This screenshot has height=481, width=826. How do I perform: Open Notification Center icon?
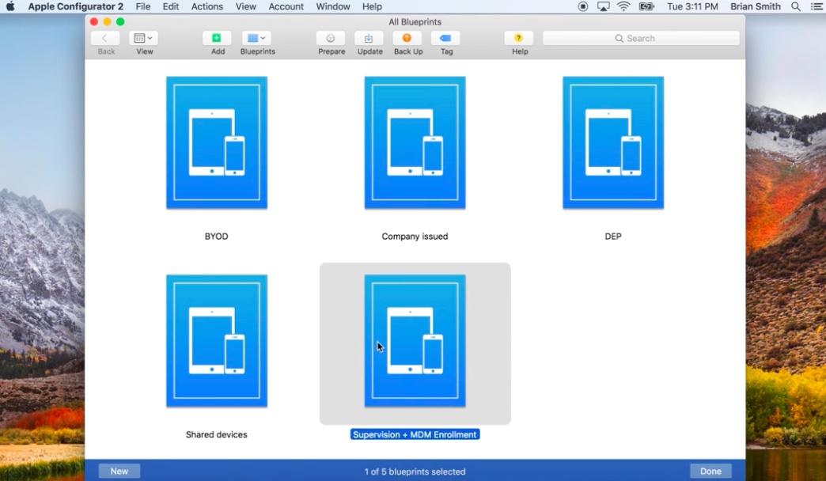(816, 7)
